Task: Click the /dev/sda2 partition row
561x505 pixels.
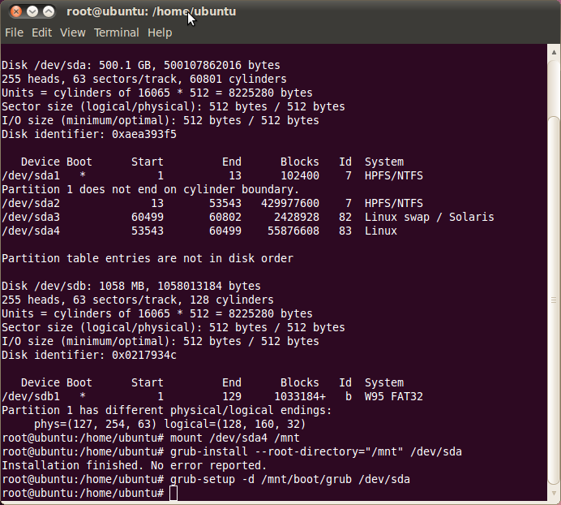Action: (212, 203)
